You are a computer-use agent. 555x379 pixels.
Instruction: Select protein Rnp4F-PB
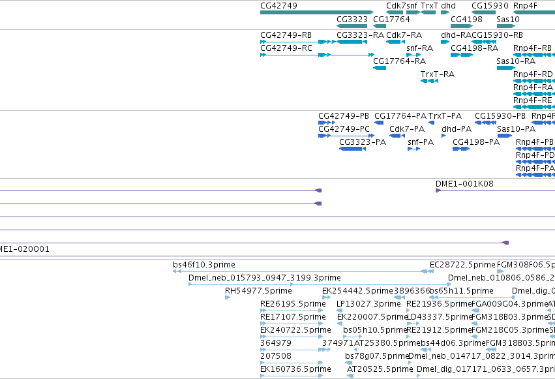[535, 142]
